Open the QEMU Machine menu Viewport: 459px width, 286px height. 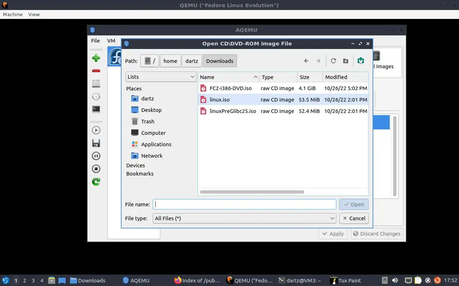click(13, 14)
